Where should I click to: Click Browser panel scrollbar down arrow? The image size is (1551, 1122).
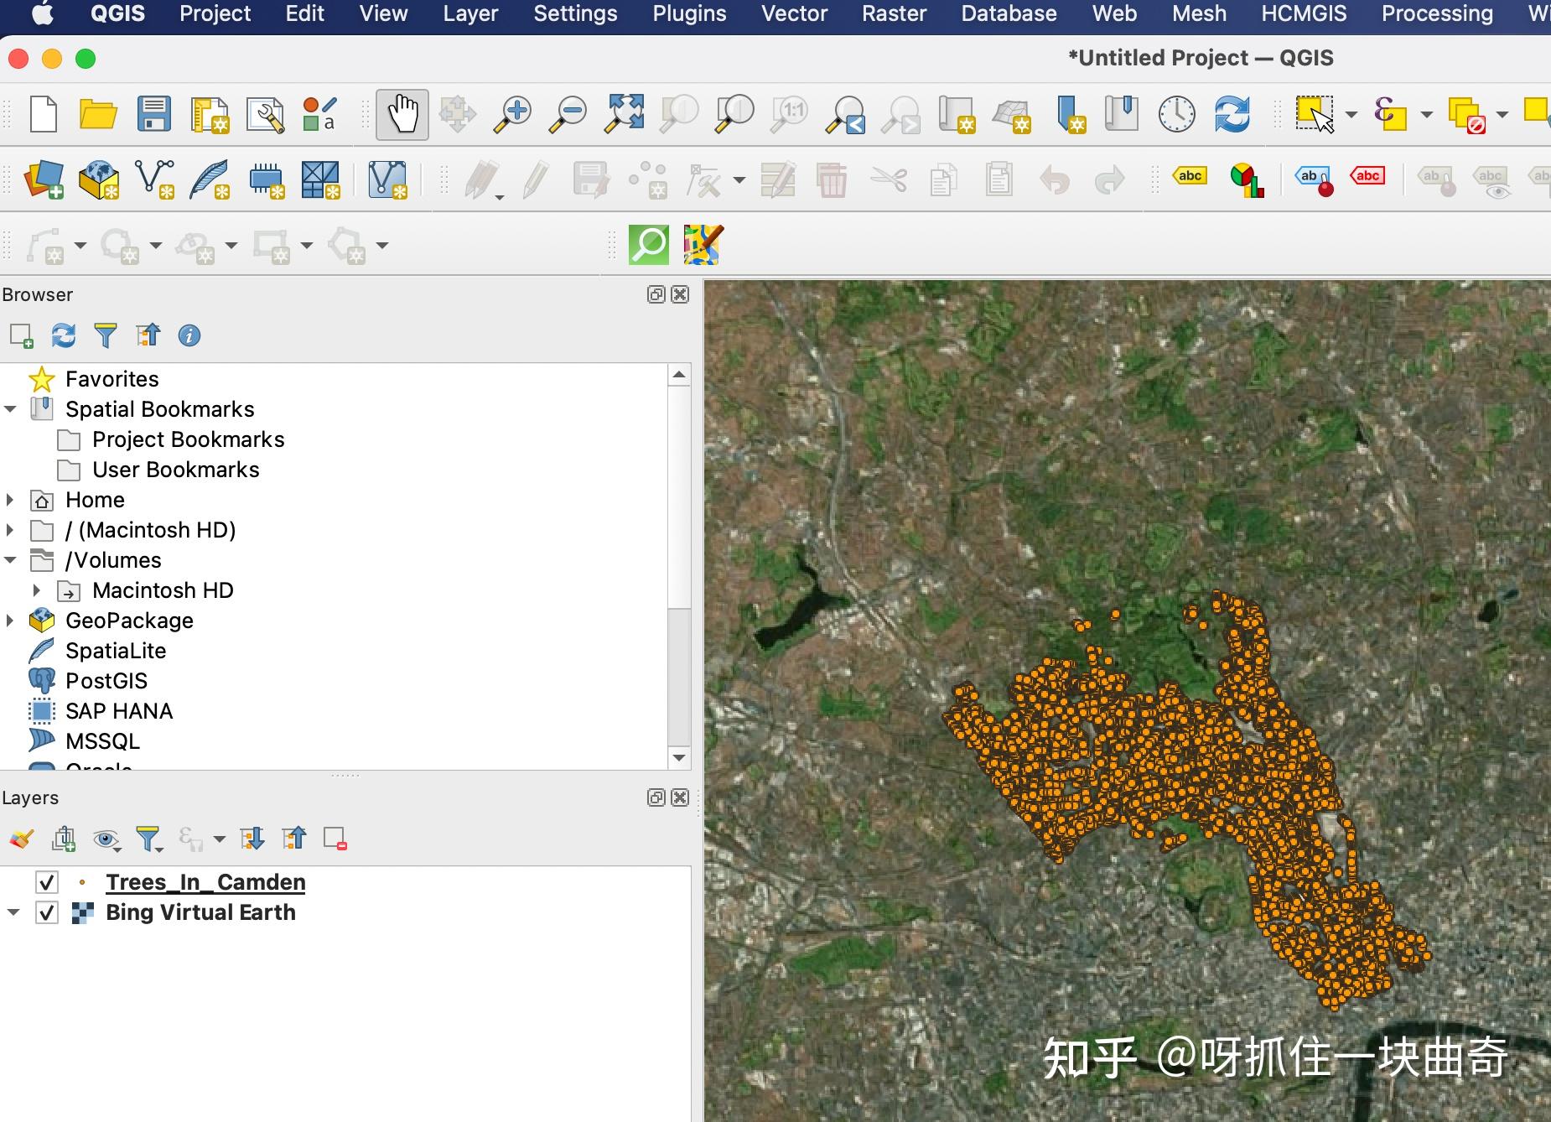click(679, 757)
